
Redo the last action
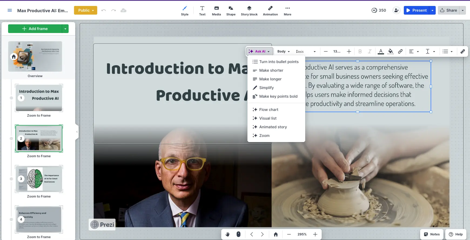pyautogui.click(x=113, y=10)
